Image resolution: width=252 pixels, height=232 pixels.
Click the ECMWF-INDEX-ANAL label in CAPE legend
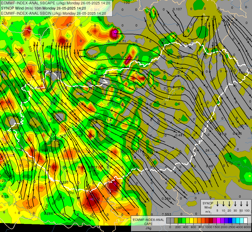(x=148, y=220)
